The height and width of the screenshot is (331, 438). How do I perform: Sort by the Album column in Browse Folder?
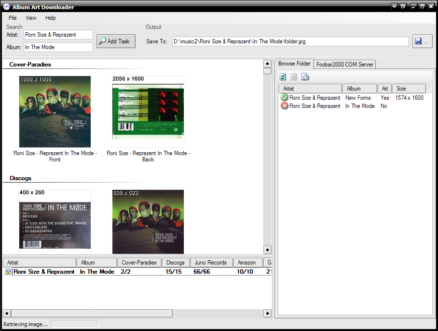359,89
